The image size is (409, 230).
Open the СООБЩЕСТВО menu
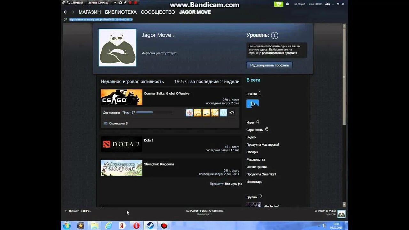pos(158,12)
